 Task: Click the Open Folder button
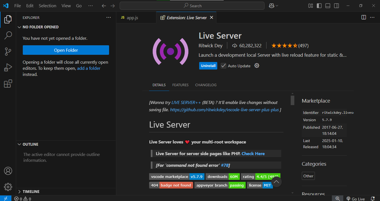pos(66,50)
